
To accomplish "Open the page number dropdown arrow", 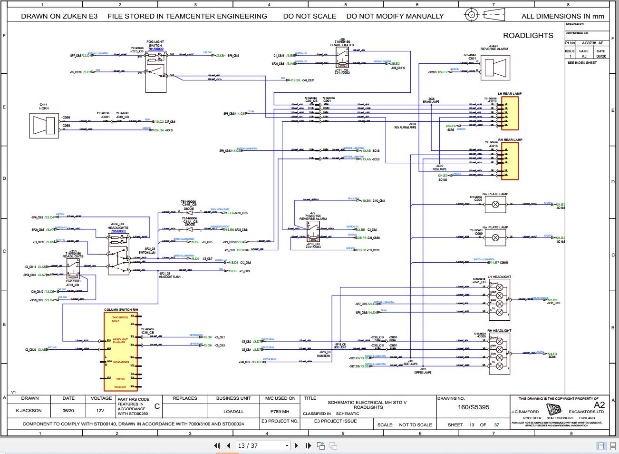I will point(287,446).
